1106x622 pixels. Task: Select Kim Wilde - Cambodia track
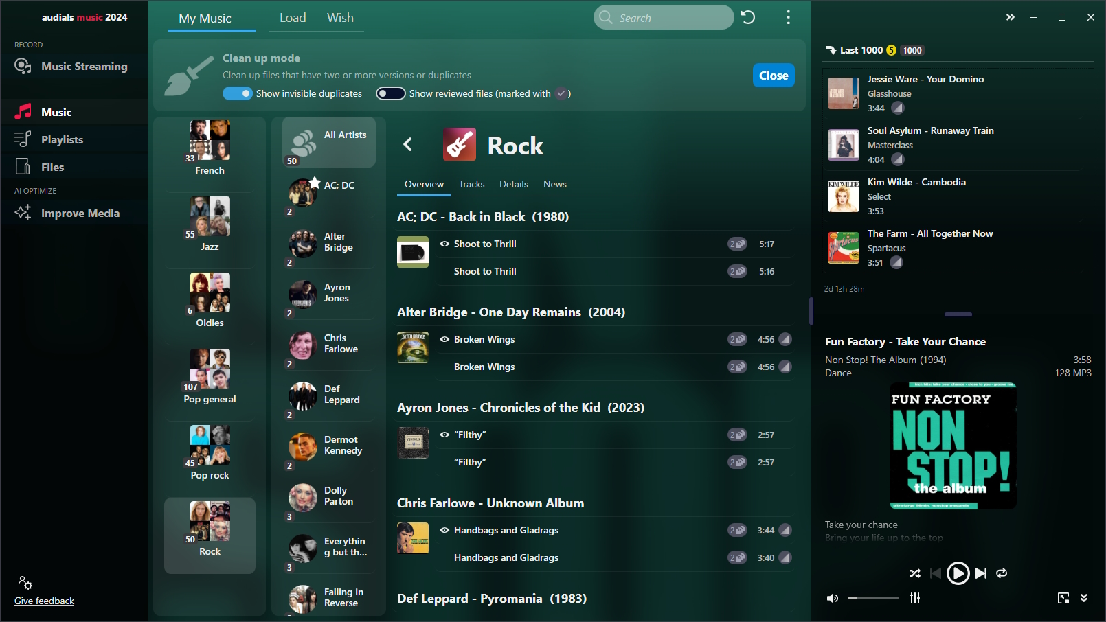[x=953, y=196]
